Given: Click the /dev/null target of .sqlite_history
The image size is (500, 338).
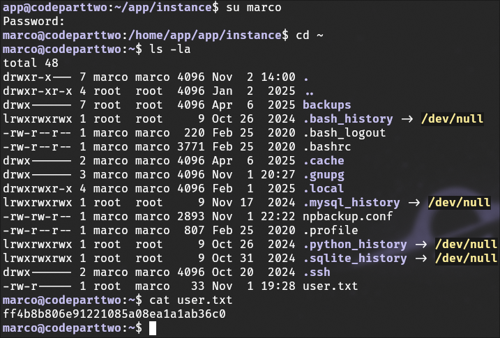Looking at the screenshot, I should (x=466, y=258).
